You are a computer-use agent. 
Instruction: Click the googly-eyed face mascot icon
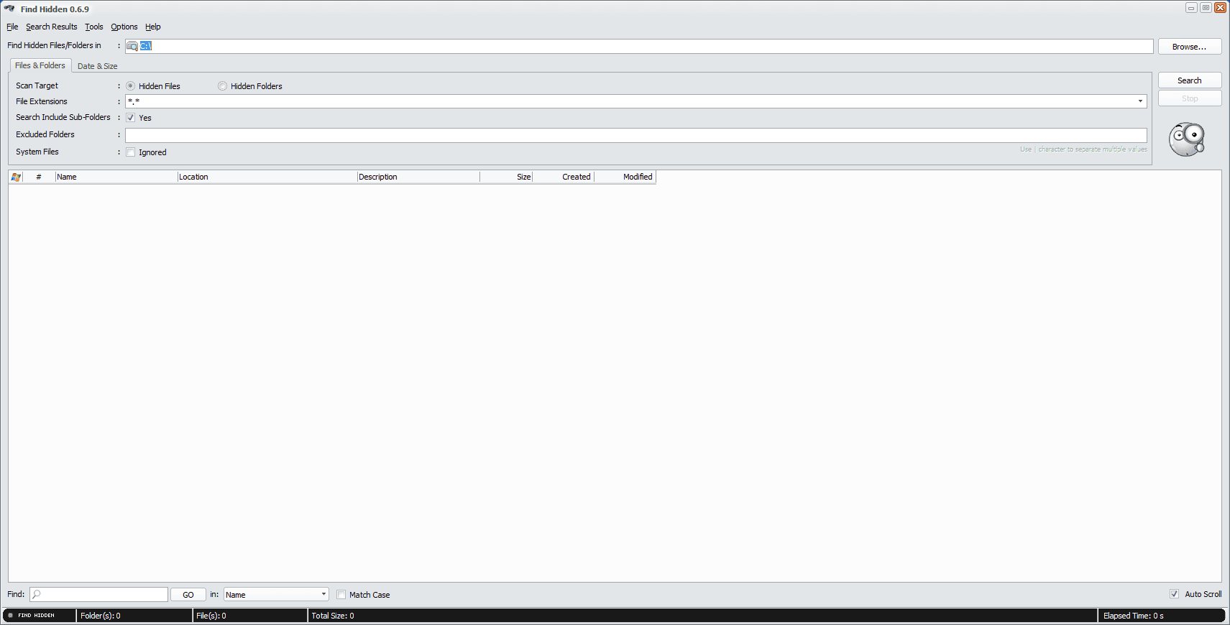point(1186,139)
